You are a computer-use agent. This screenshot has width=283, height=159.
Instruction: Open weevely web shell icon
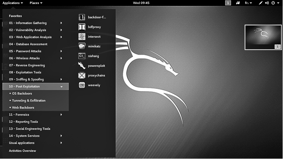(x=82, y=85)
